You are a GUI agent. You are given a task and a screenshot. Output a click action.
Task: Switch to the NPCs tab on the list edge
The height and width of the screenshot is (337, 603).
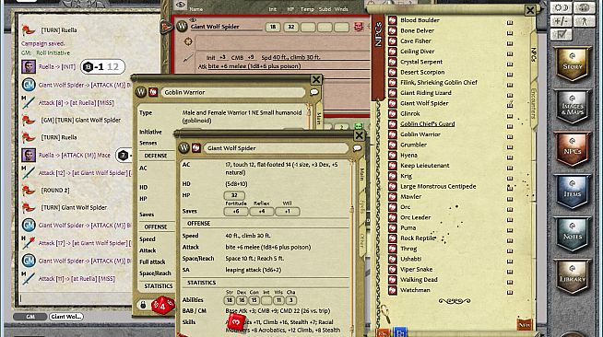[x=534, y=55]
